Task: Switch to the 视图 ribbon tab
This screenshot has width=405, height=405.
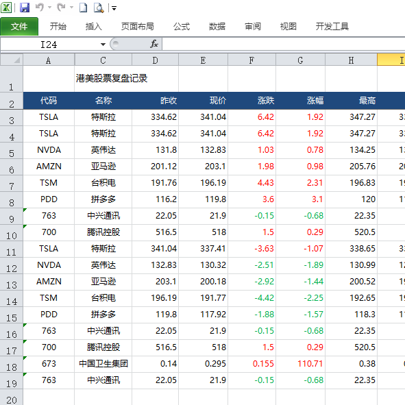Action: click(289, 26)
